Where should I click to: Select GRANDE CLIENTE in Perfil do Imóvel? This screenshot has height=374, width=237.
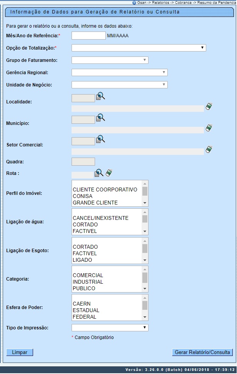95,203
